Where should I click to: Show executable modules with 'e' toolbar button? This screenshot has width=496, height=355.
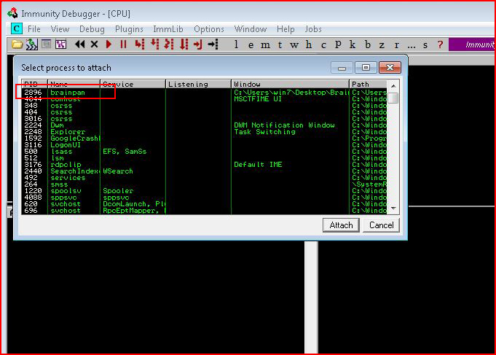[x=251, y=45]
